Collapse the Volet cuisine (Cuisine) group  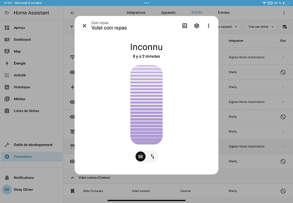(73, 178)
